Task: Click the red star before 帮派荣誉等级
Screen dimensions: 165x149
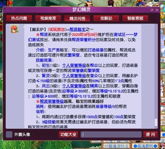Action: [x=38, y=101]
